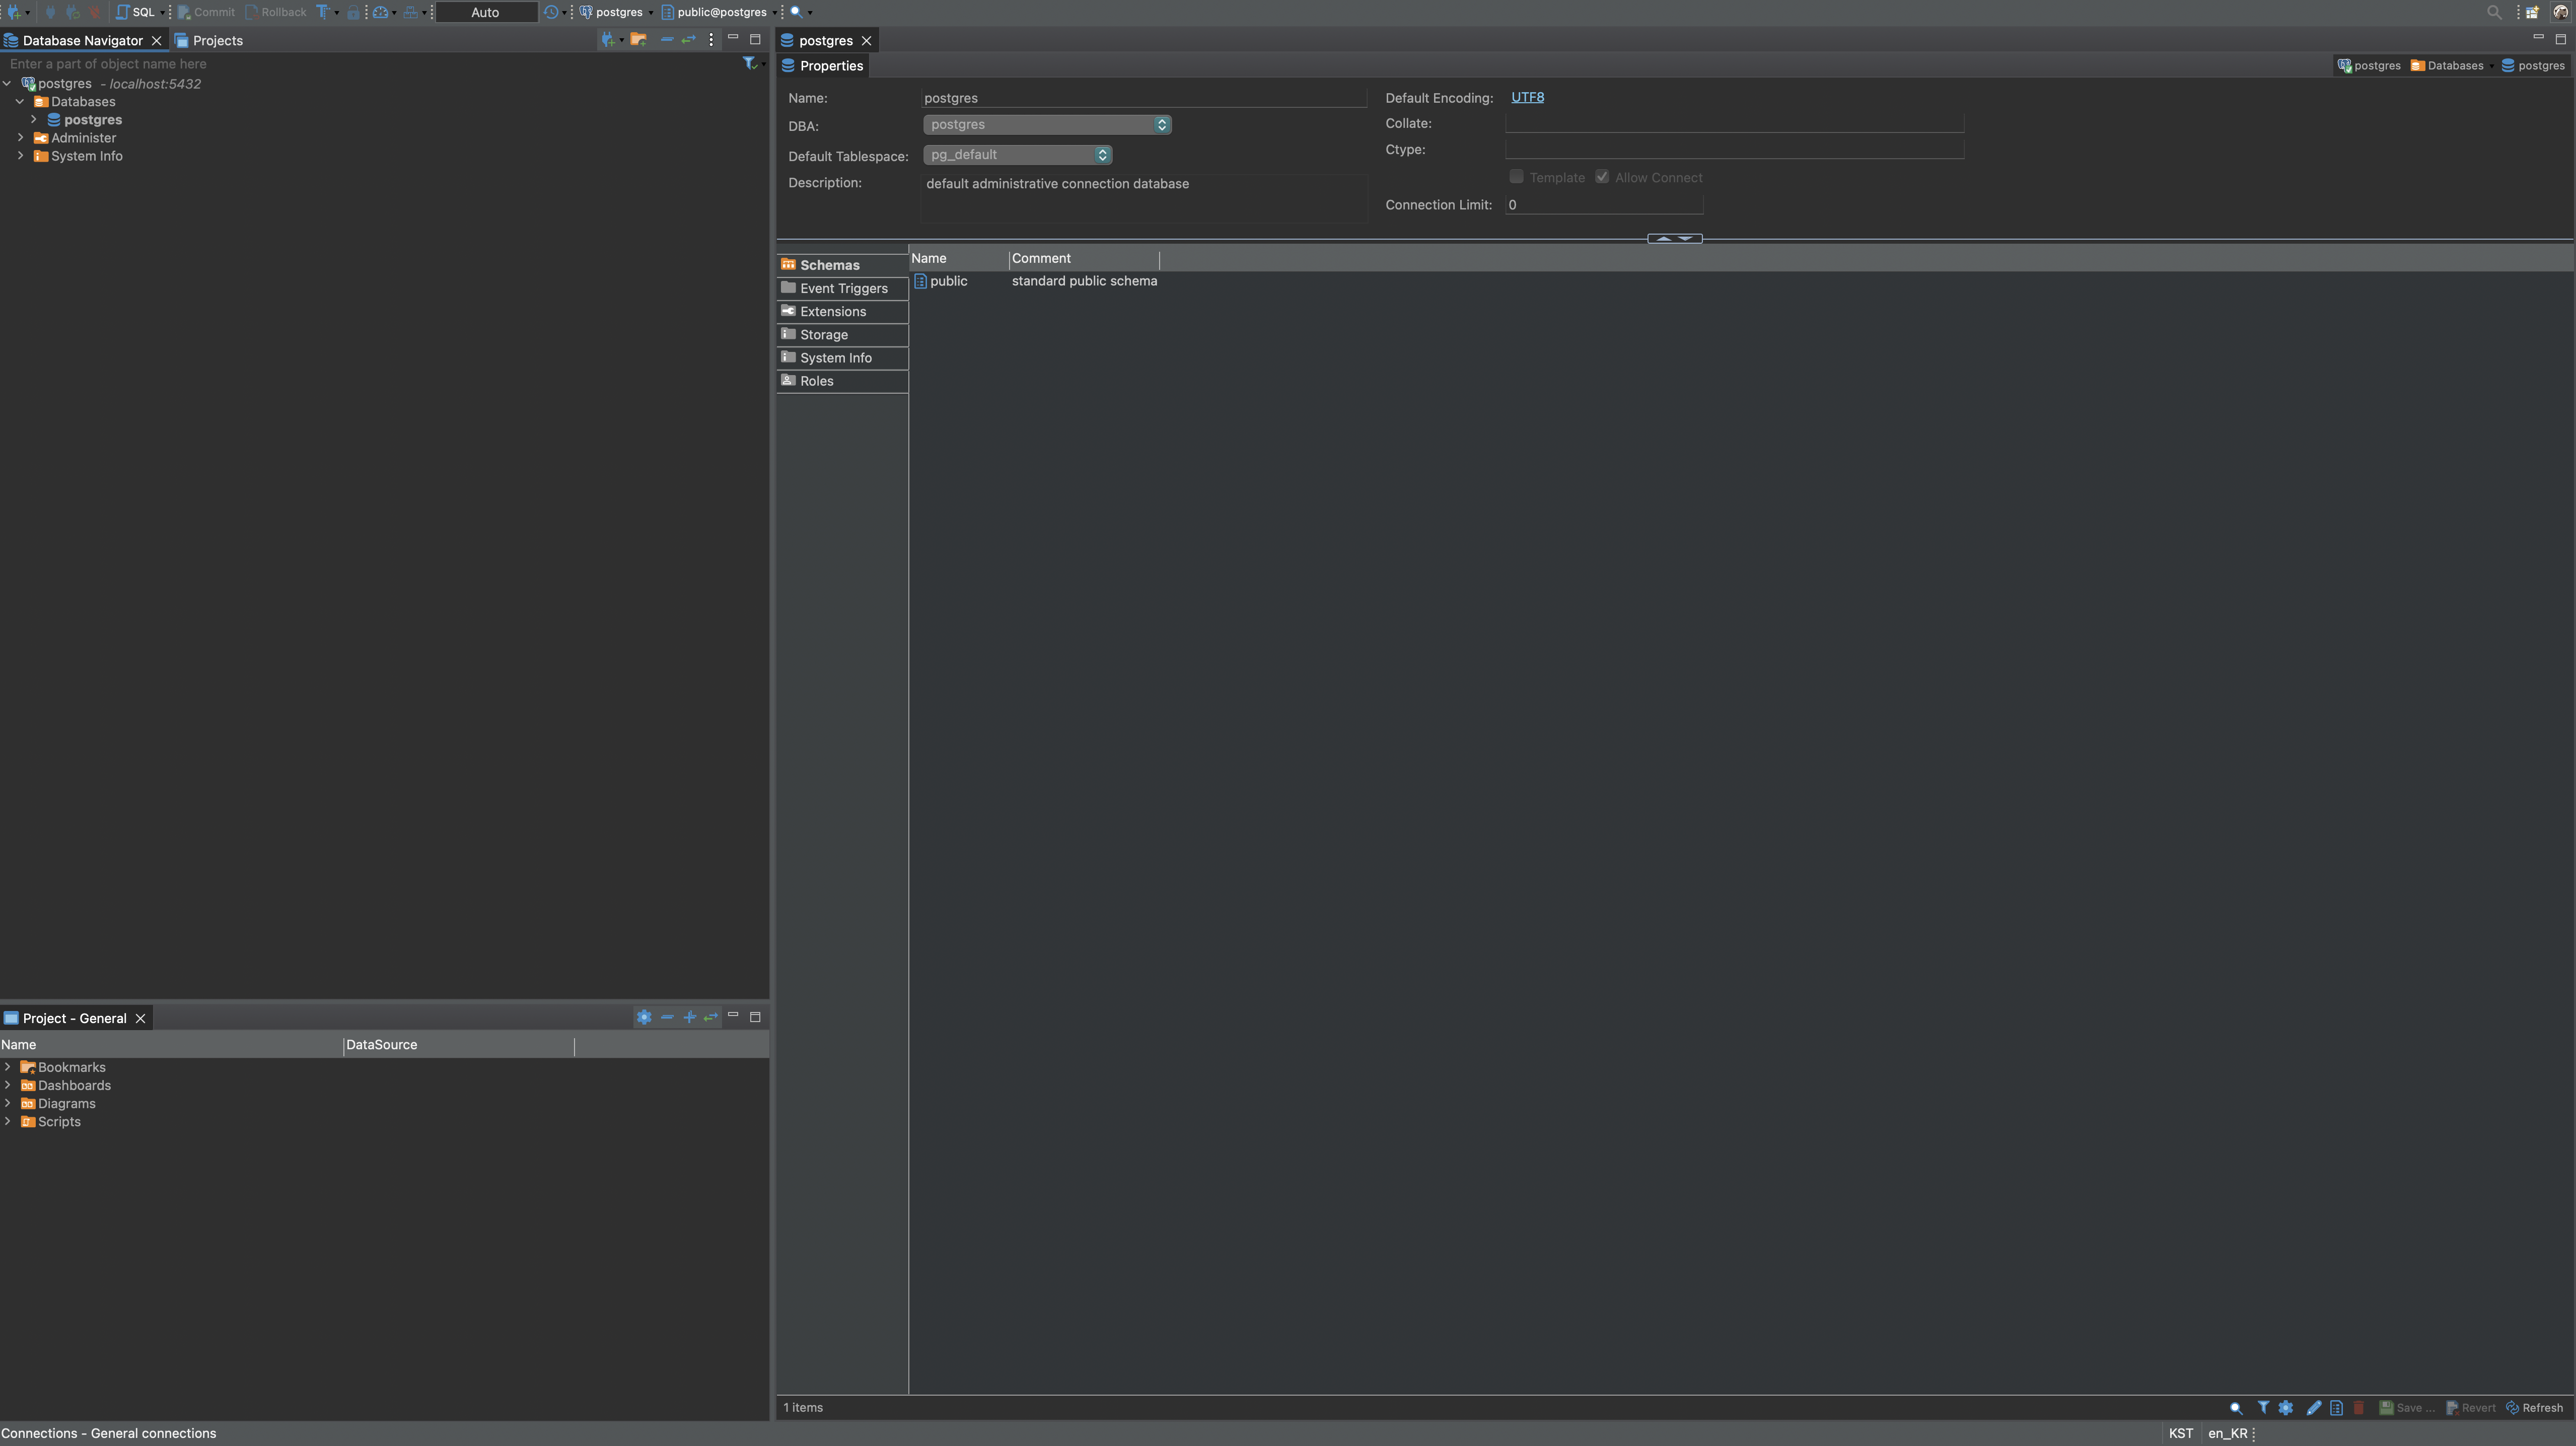Click link-with-editor arrows in Database Navigator

coord(688,39)
